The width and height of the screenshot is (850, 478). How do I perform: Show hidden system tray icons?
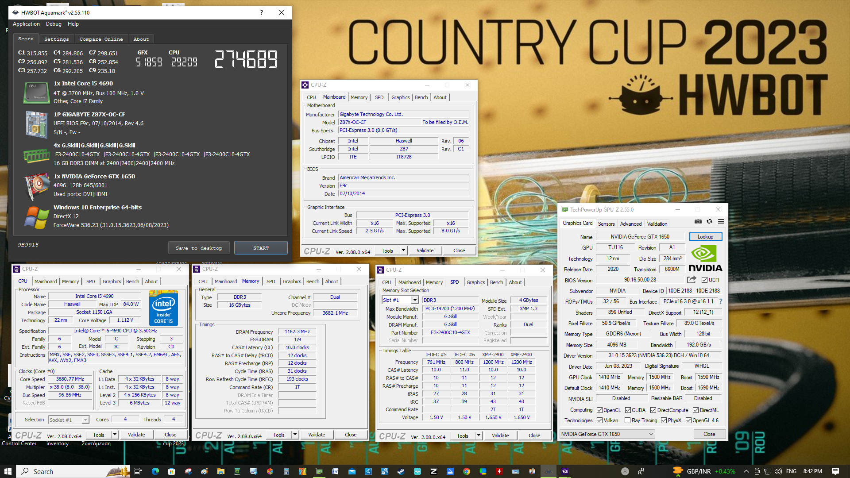click(x=746, y=471)
